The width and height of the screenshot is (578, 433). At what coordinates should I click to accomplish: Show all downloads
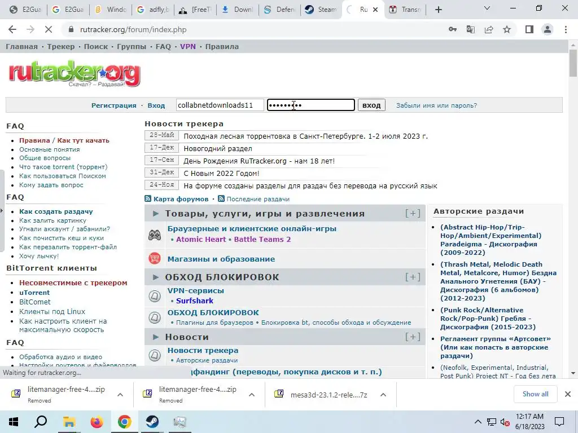click(x=535, y=394)
